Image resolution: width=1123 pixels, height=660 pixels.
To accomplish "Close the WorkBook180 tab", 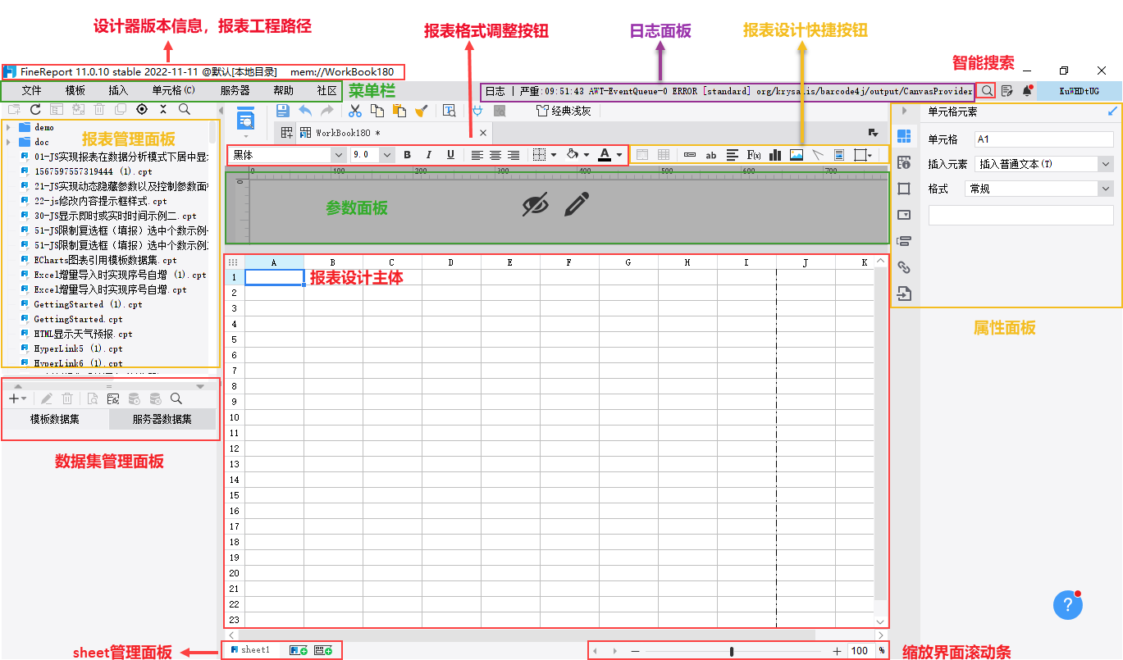I will (x=483, y=133).
